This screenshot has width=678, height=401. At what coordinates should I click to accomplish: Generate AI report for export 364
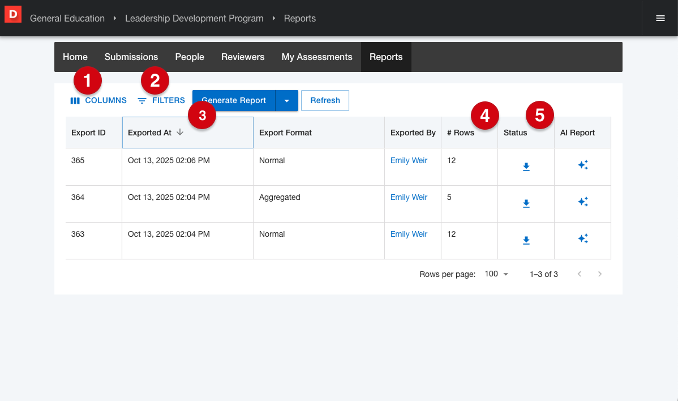(x=582, y=202)
